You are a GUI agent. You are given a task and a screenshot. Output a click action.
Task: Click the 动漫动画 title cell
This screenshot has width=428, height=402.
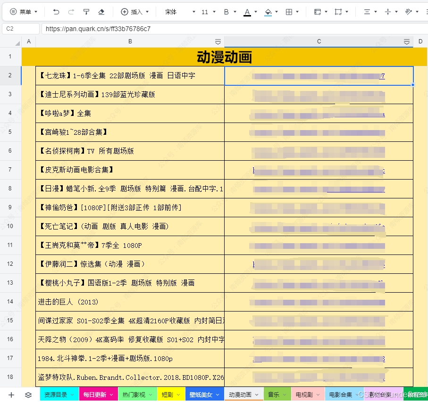(224, 57)
